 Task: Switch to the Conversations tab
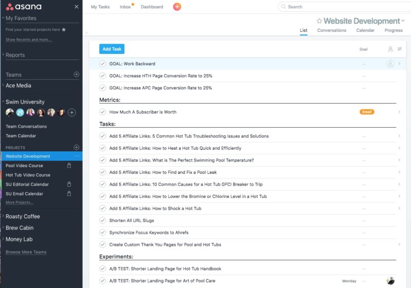(x=331, y=30)
